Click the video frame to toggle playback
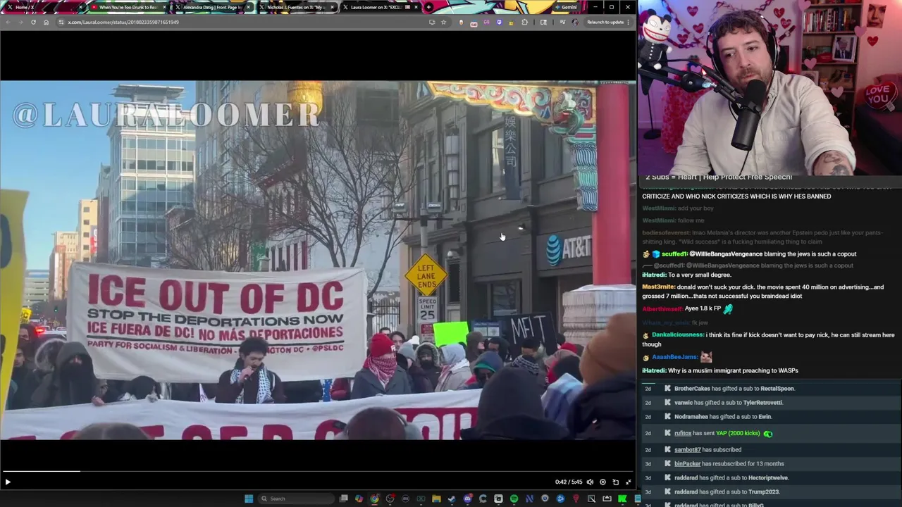The height and width of the screenshot is (507, 902). (x=318, y=260)
